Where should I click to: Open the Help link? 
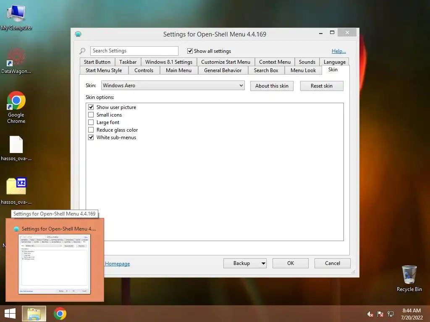pos(339,51)
